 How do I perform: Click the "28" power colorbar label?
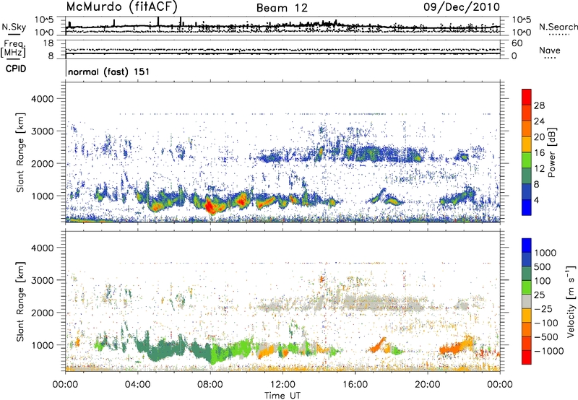[539, 105]
